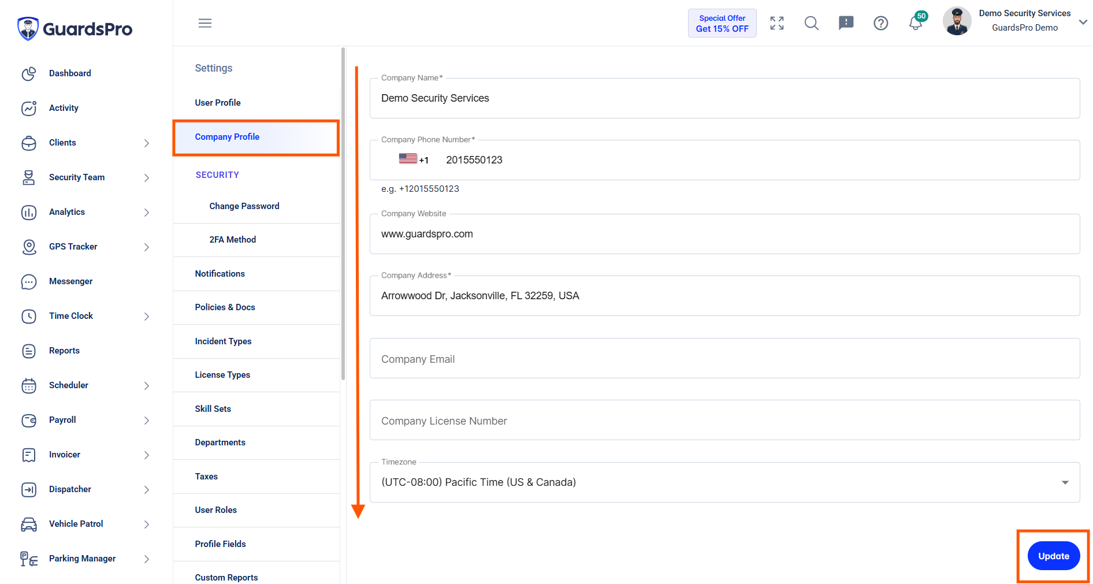This screenshot has height=584, width=1093.
Task: Click the Analytics bar chart icon
Action: 29,213
